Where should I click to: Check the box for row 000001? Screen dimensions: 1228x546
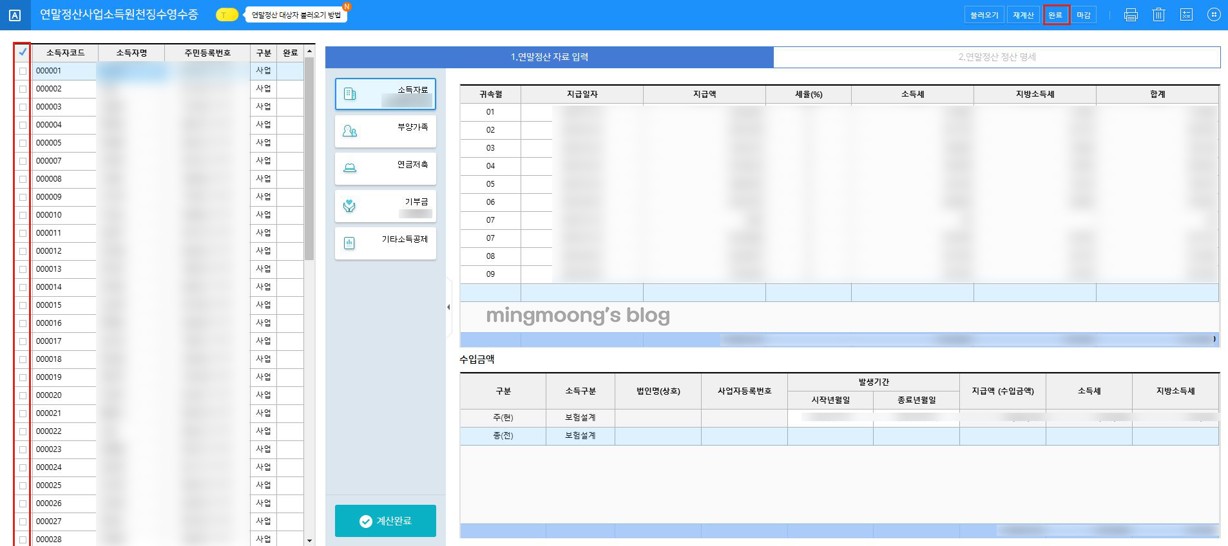tap(23, 71)
